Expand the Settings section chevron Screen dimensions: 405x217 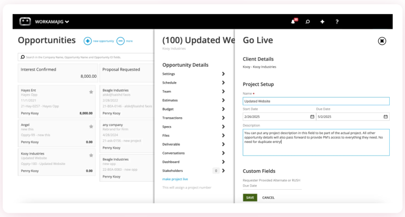pos(223,74)
